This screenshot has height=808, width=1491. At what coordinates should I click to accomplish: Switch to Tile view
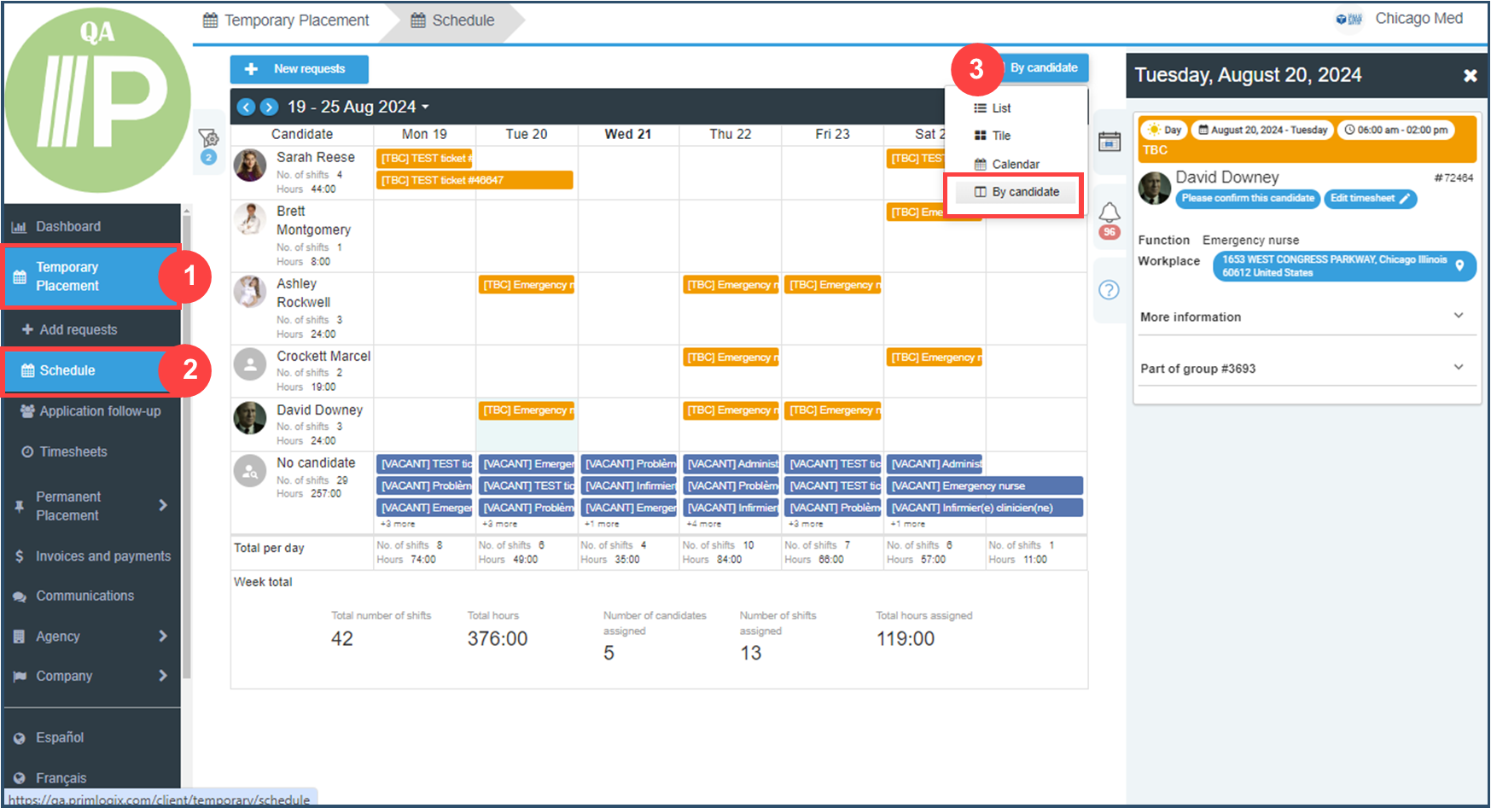pyautogui.click(x=1000, y=136)
